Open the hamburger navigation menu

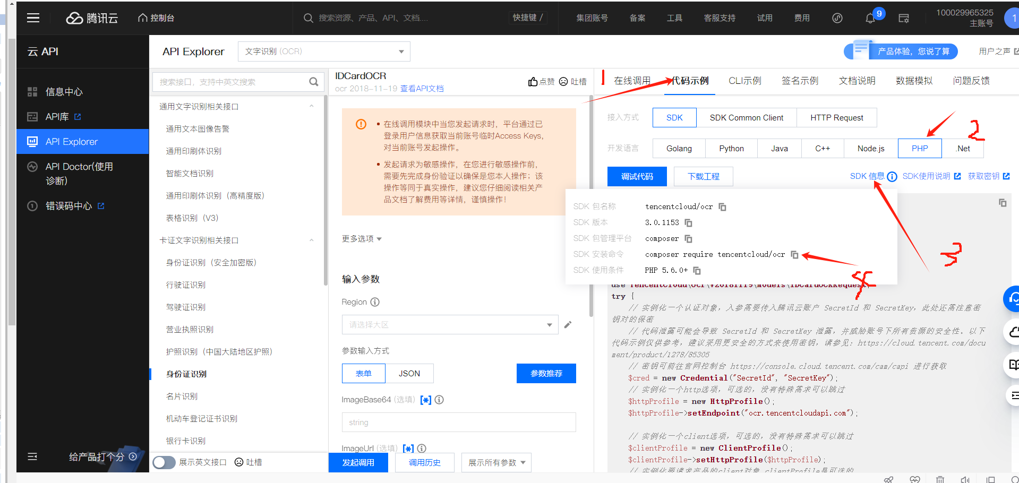[x=33, y=18]
